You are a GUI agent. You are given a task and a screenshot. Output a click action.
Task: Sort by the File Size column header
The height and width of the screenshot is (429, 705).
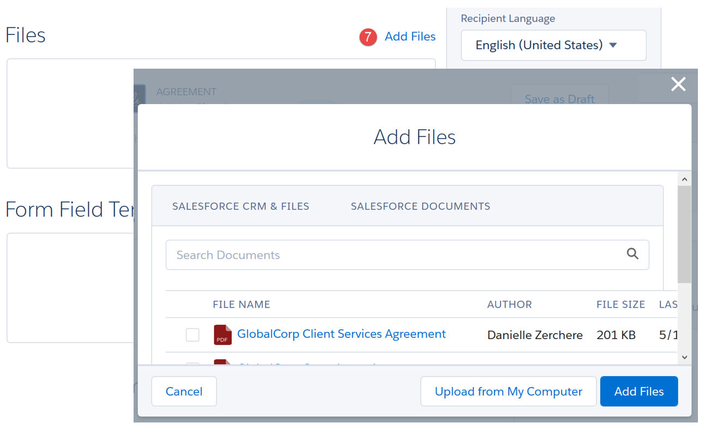point(620,305)
